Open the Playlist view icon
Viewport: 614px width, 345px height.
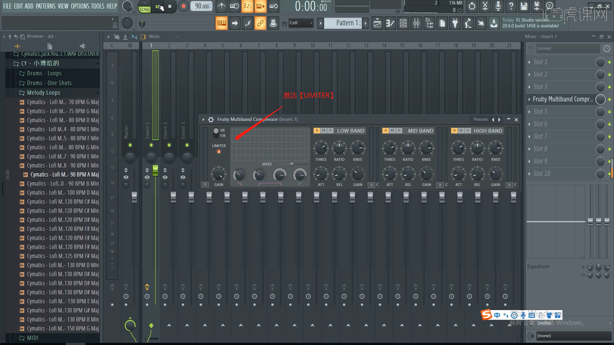tap(377, 23)
